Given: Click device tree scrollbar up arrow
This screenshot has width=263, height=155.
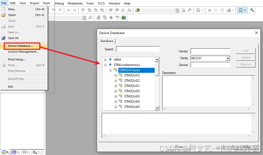Looking at the screenshot, I should [x=157, y=59].
